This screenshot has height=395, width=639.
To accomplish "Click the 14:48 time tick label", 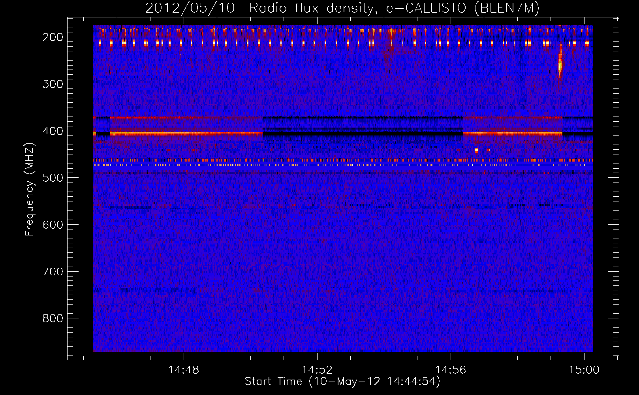I will (184, 370).
